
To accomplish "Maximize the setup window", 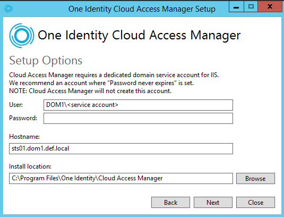I will coord(251,6).
